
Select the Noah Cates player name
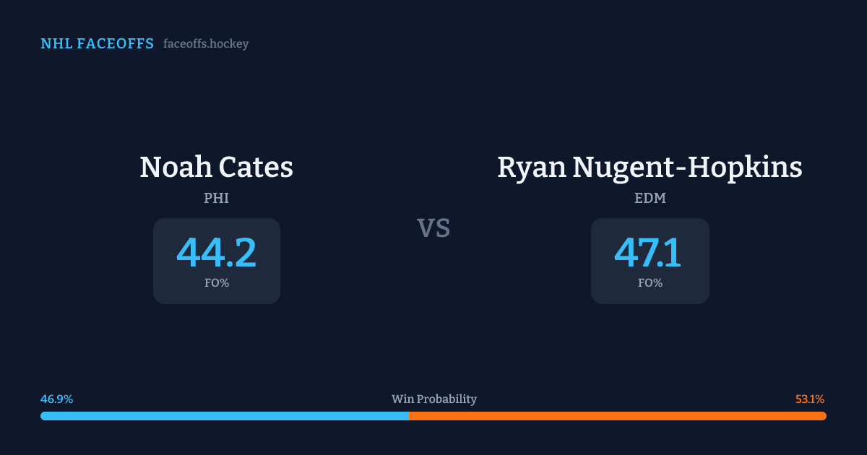tap(216, 168)
